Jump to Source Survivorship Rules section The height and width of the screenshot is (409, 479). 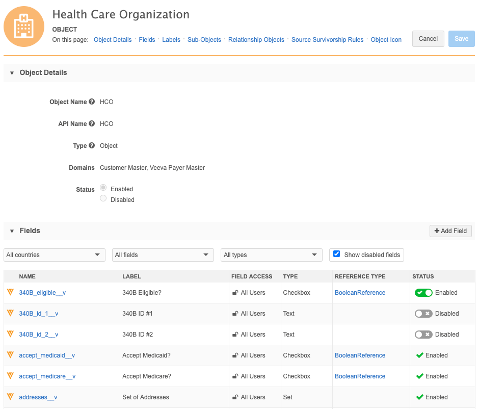327,40
